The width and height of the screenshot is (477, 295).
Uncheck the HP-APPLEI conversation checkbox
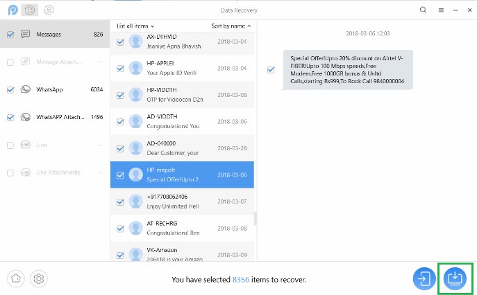coord(120,69)
